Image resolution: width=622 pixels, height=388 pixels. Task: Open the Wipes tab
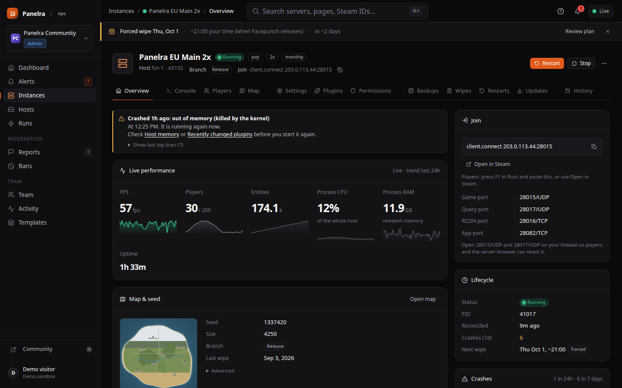pyautogui.click(x=459, y=91)
